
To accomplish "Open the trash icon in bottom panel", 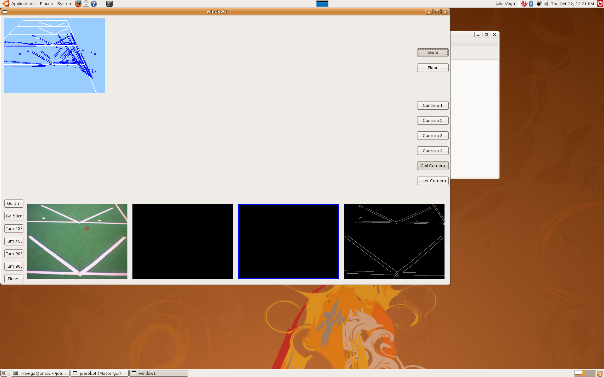I will 600,373.
